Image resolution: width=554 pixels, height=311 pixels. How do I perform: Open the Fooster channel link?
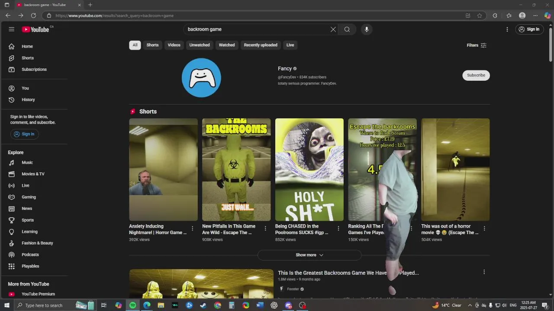click(293, 289)
